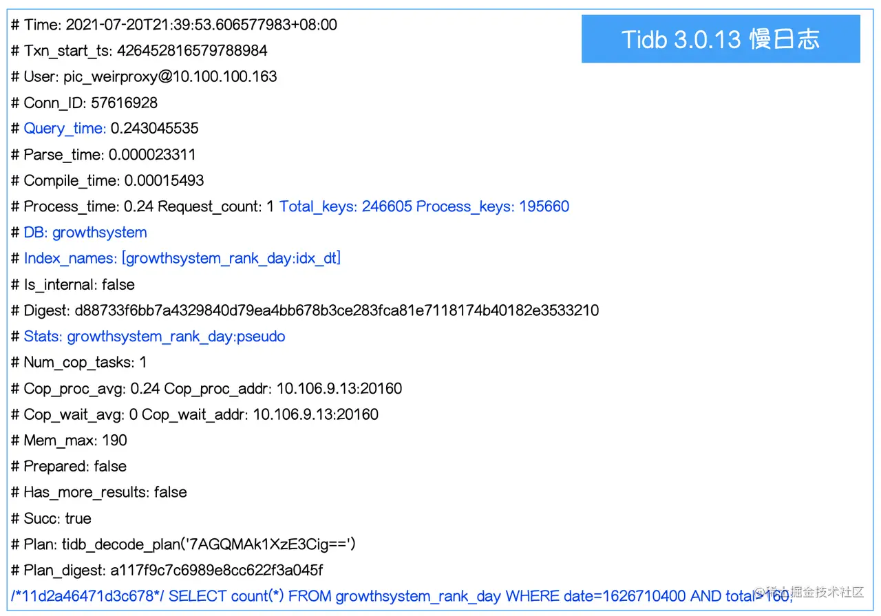
Task: Select the Txn_start_ts value
Action: [192, 51]
